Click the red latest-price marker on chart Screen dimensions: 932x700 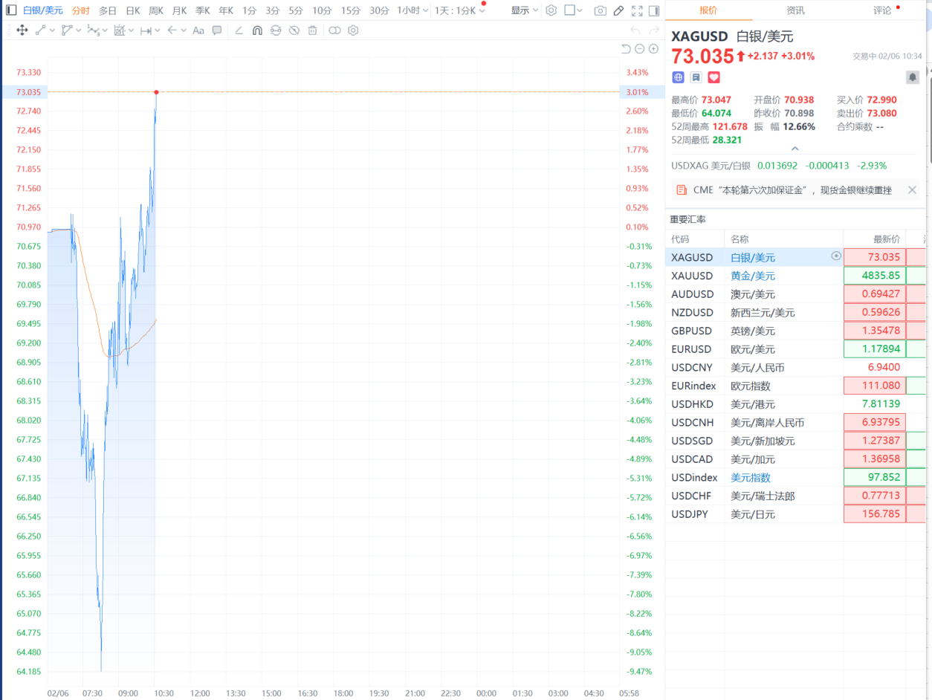(156, 92)
